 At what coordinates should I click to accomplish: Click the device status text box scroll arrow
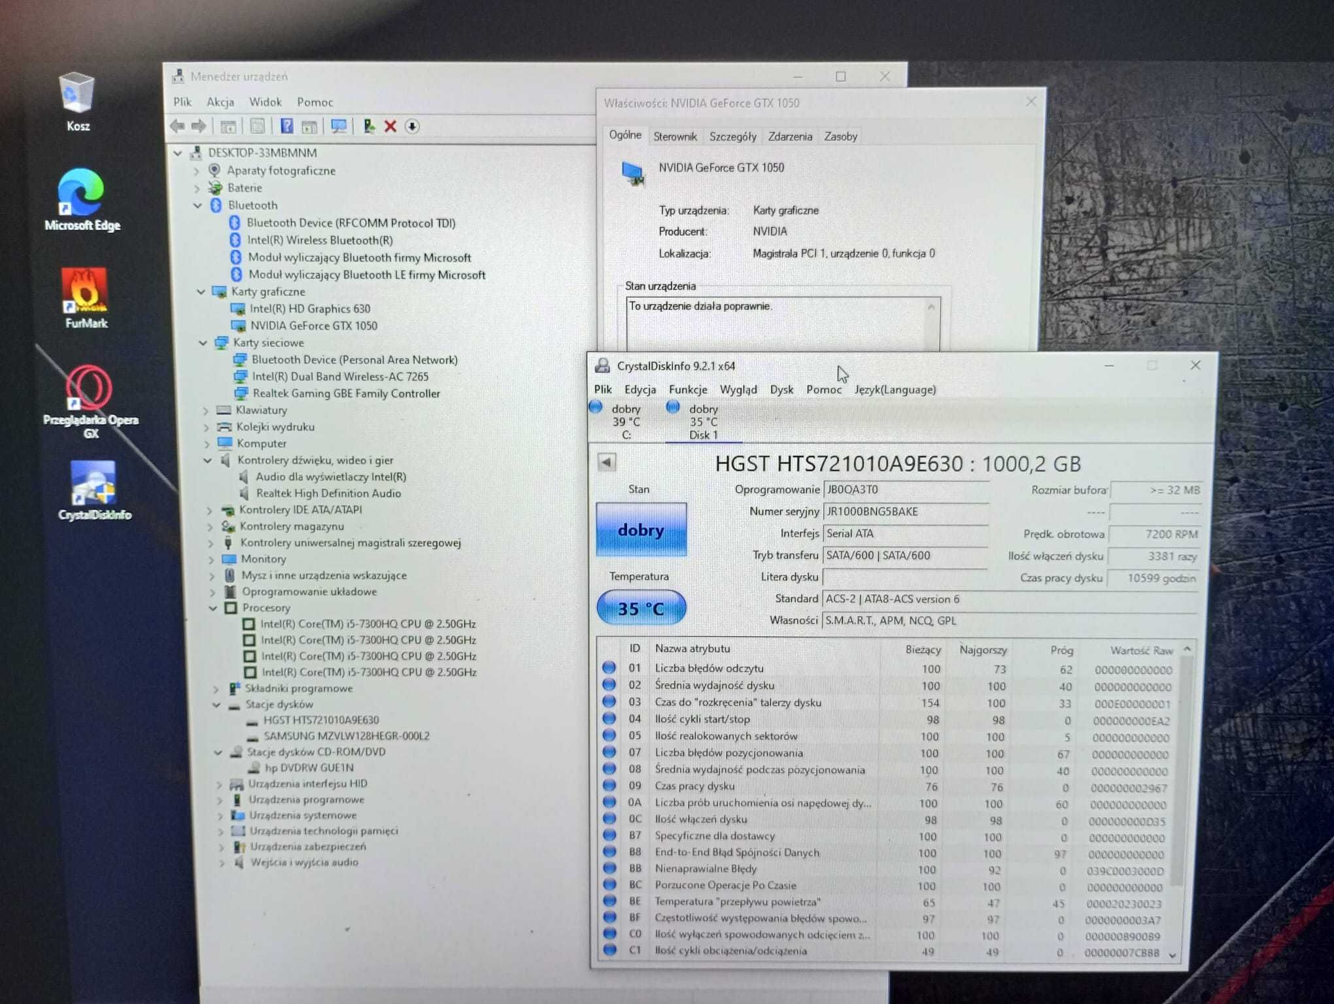pos(931,307)
